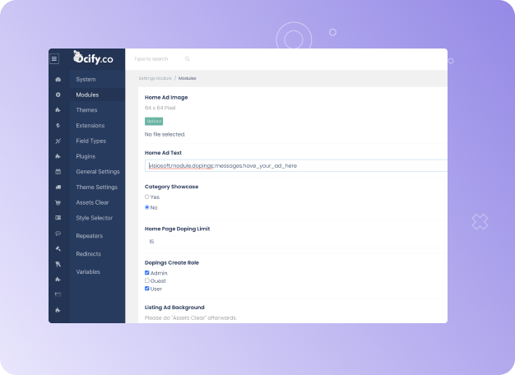Toggle the hamburger menu icon
Screen dimensions: 515x375
click(x=55, y=58)
